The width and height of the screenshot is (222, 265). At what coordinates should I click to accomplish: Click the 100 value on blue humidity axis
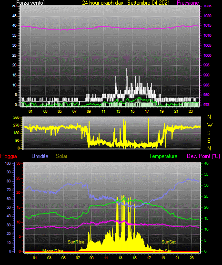[x=8, y=163]
